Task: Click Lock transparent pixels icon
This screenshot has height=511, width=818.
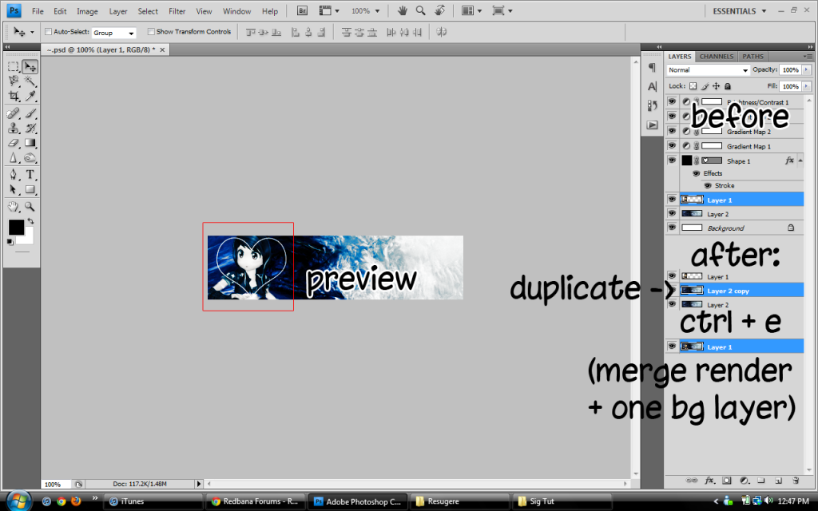Action: point(693,86)
